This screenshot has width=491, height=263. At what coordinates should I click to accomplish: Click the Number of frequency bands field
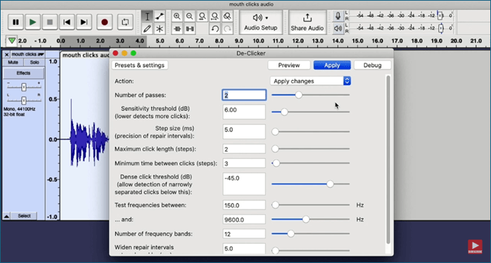[244, 233]
